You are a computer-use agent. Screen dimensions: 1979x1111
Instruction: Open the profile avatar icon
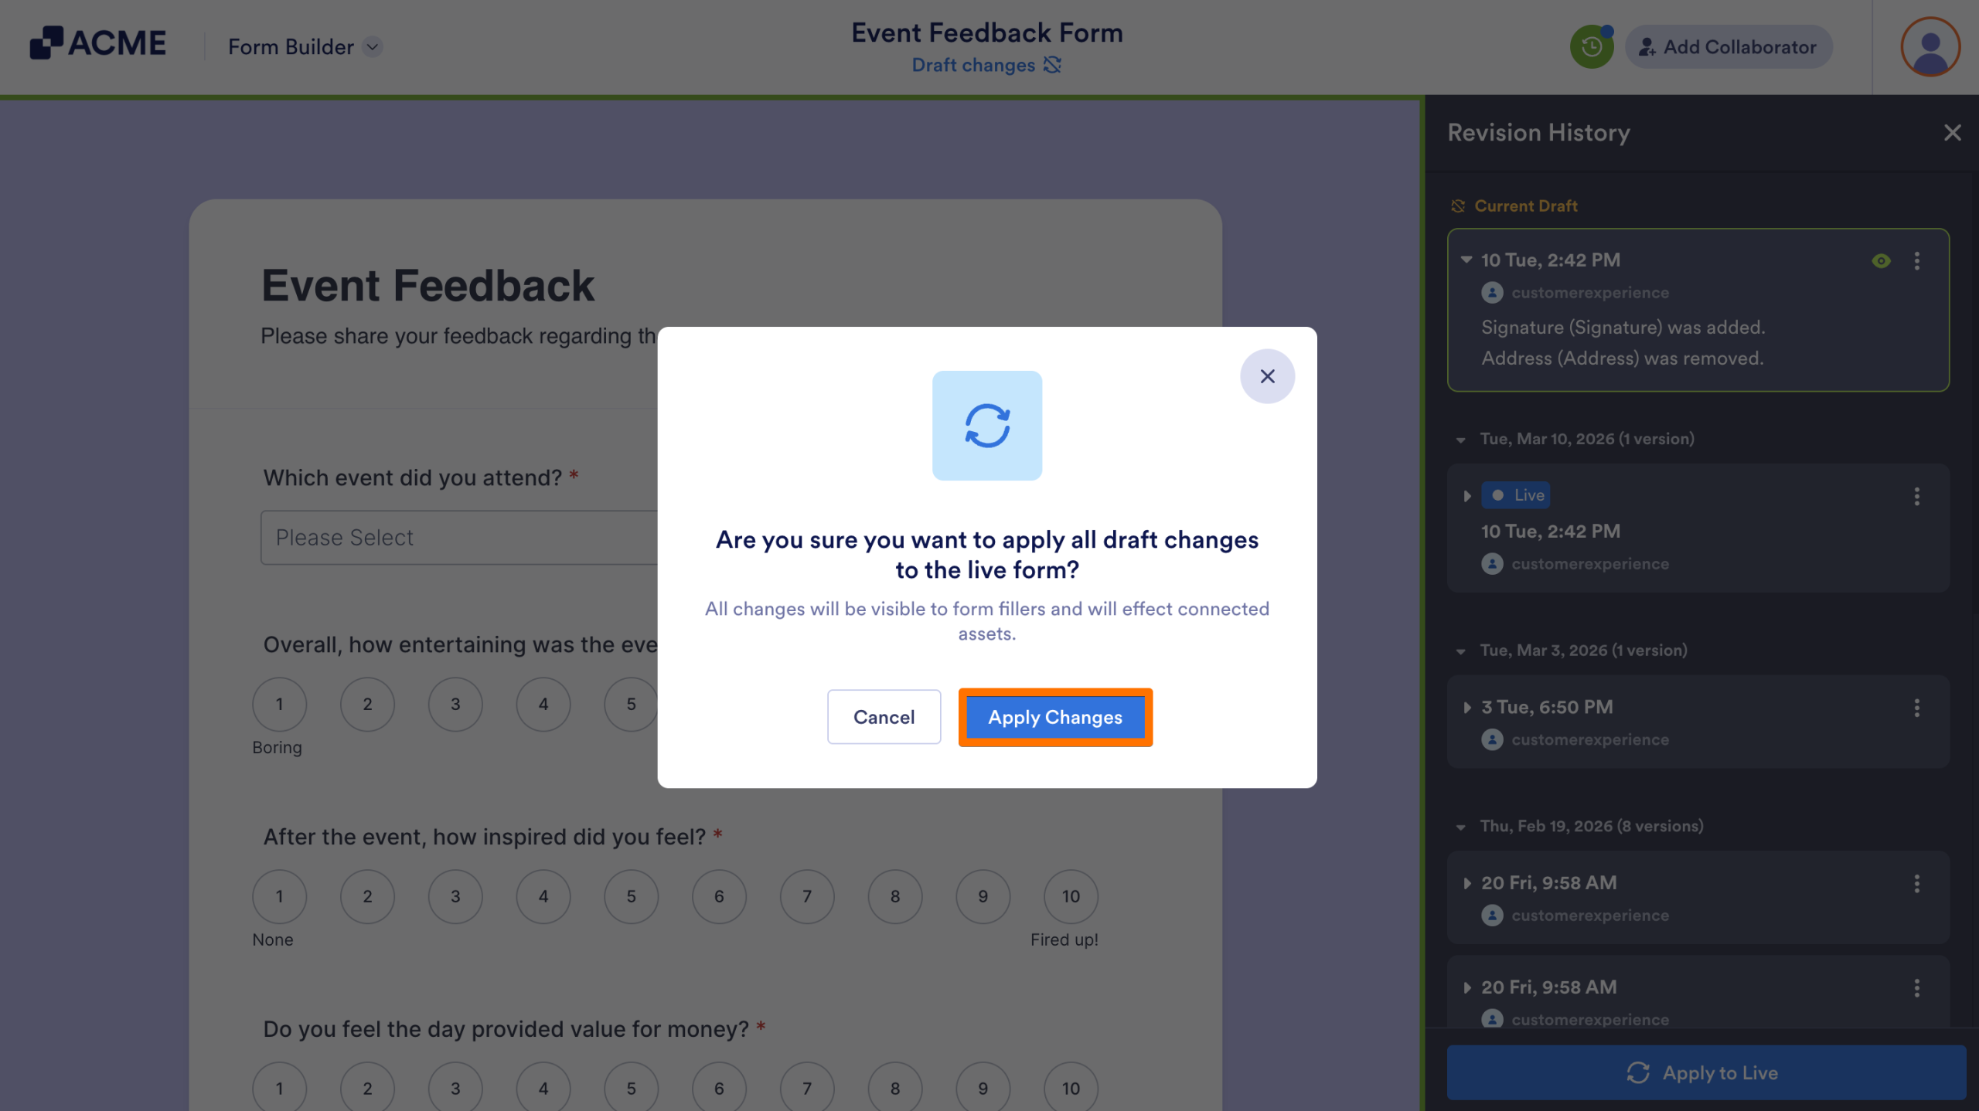(1930, 47)
